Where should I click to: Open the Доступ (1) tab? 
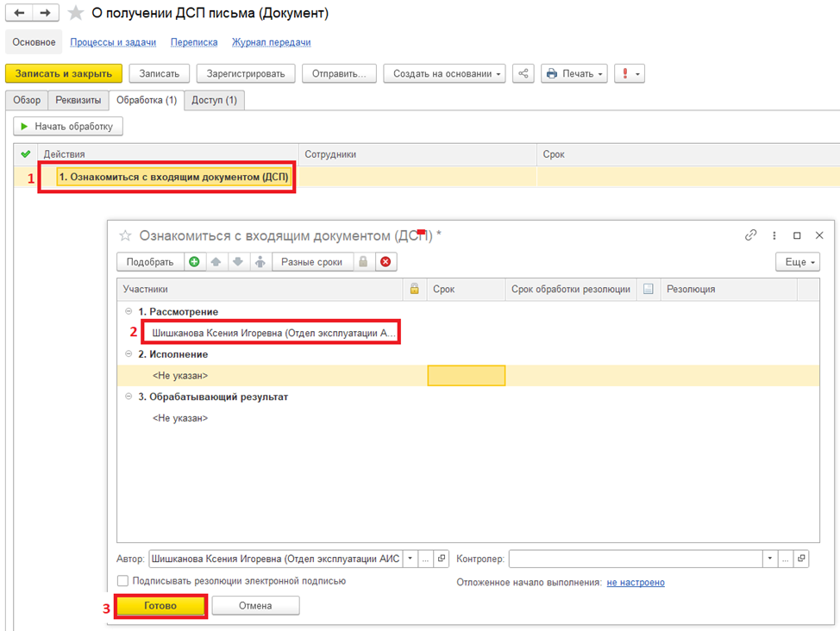click(x=214, y=100)
